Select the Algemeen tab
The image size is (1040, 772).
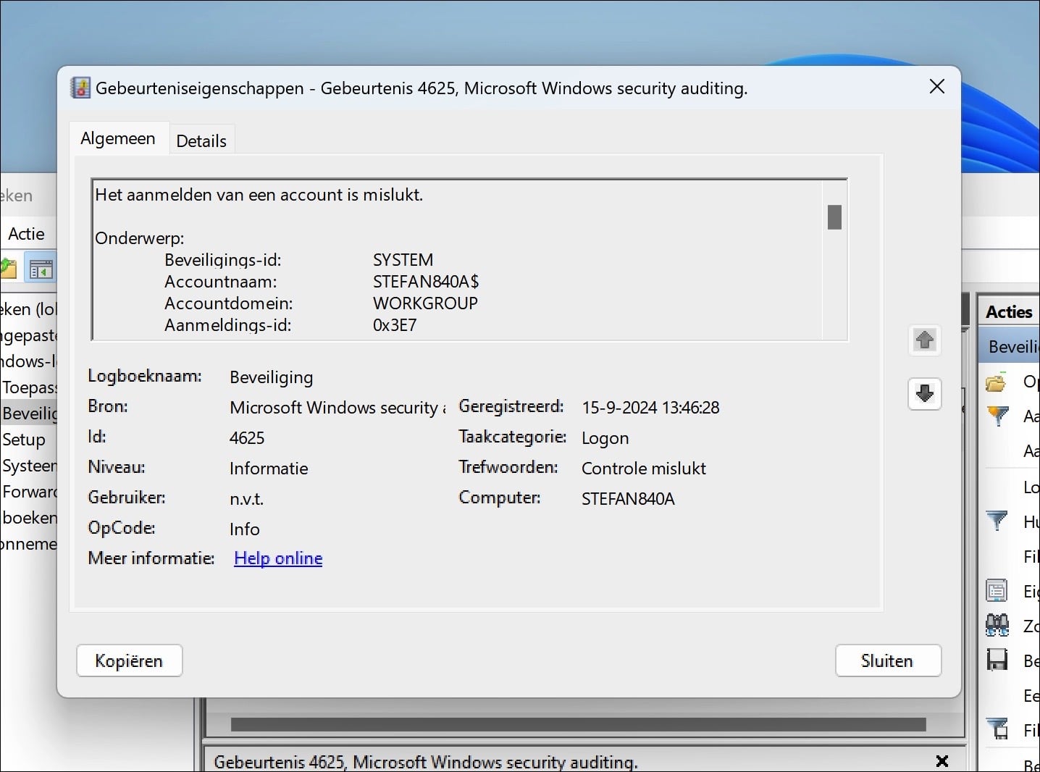(x=118, y=138)
